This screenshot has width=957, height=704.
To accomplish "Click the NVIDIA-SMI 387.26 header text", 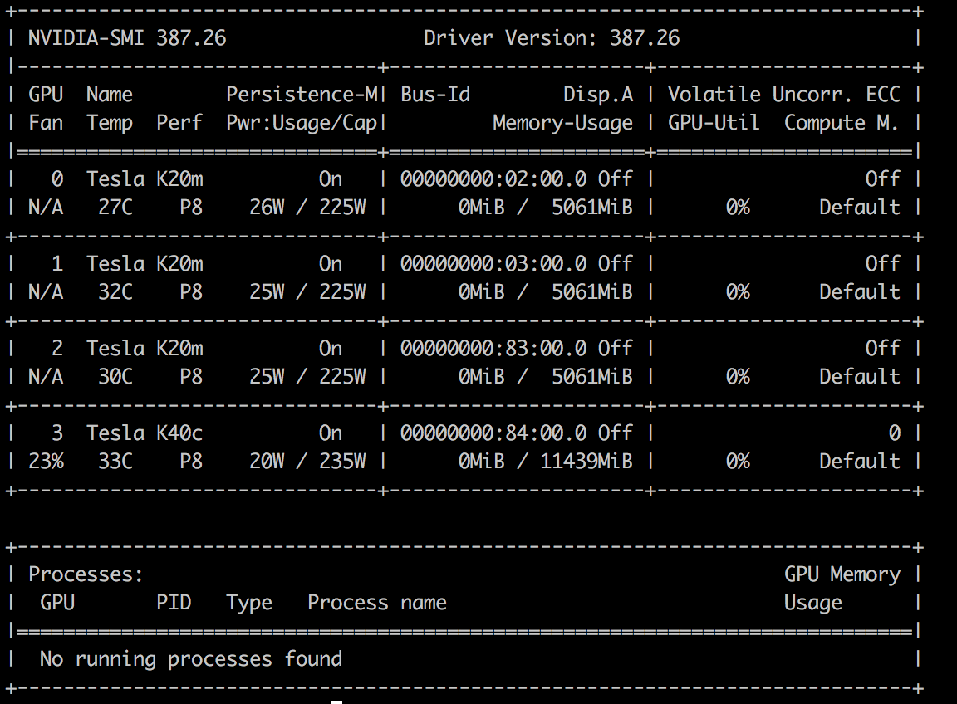I will (127, 38).
